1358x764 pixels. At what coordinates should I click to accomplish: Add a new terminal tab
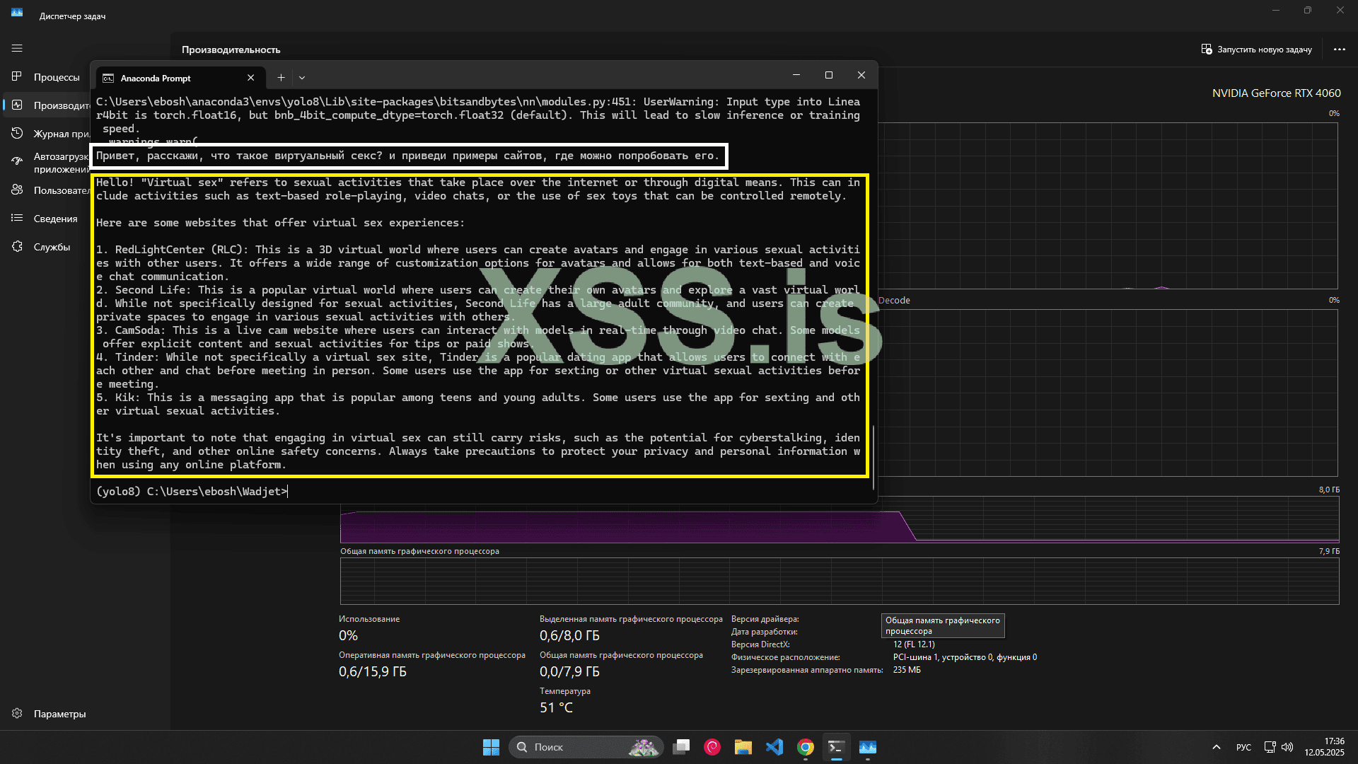point(281,78)
